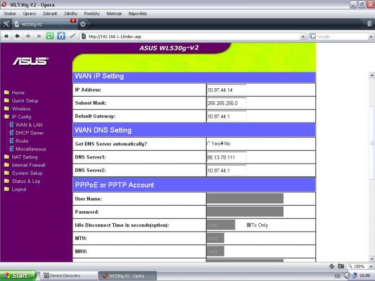Reload the page with green button
Screen dimensions: 375x281
[x=50, y=36]
